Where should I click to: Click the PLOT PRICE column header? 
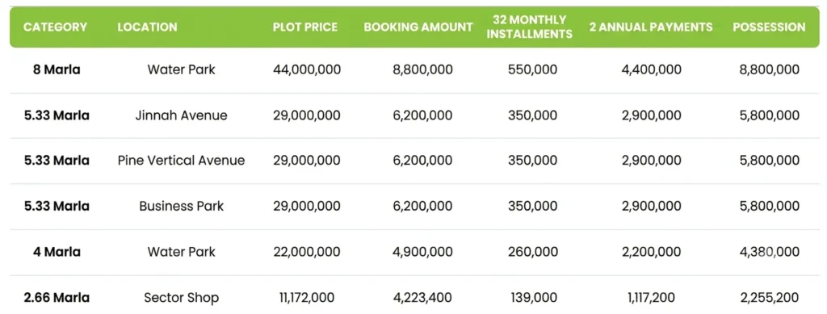(x=304, y=27)
